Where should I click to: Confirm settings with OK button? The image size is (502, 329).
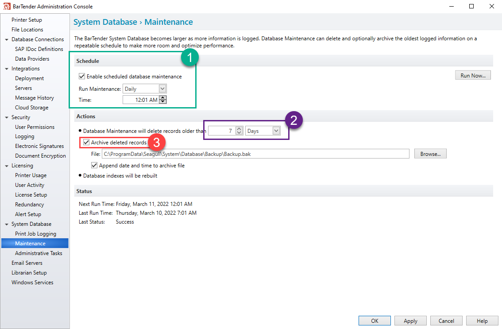(375, 321)
